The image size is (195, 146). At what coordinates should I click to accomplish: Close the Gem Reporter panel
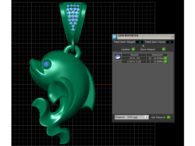coord(172,36)
